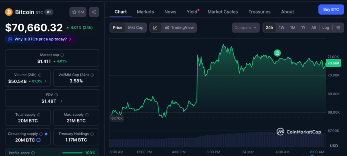Viewport: 347px width, 156px height.
Task: Toggle the Log scale option
Action: [x=325, y=27]
